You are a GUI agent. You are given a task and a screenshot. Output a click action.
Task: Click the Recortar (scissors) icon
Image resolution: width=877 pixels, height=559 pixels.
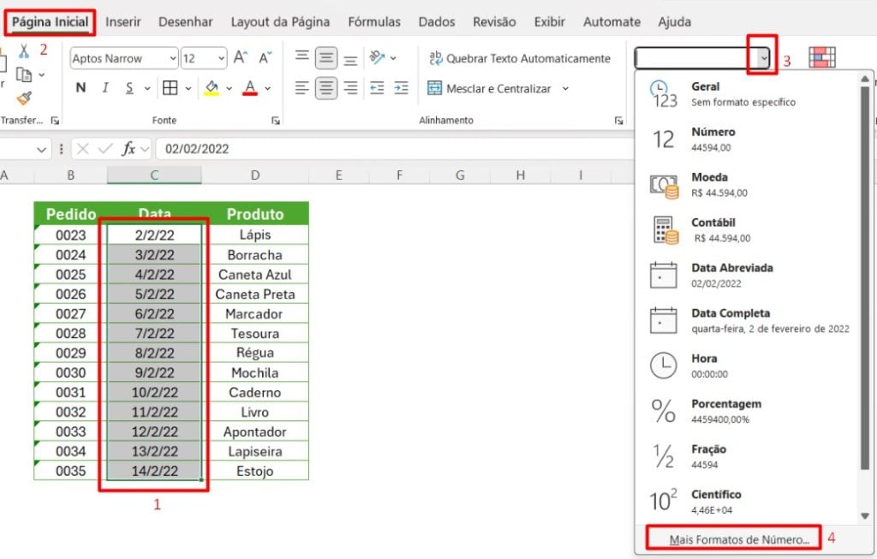coord(23,52)
